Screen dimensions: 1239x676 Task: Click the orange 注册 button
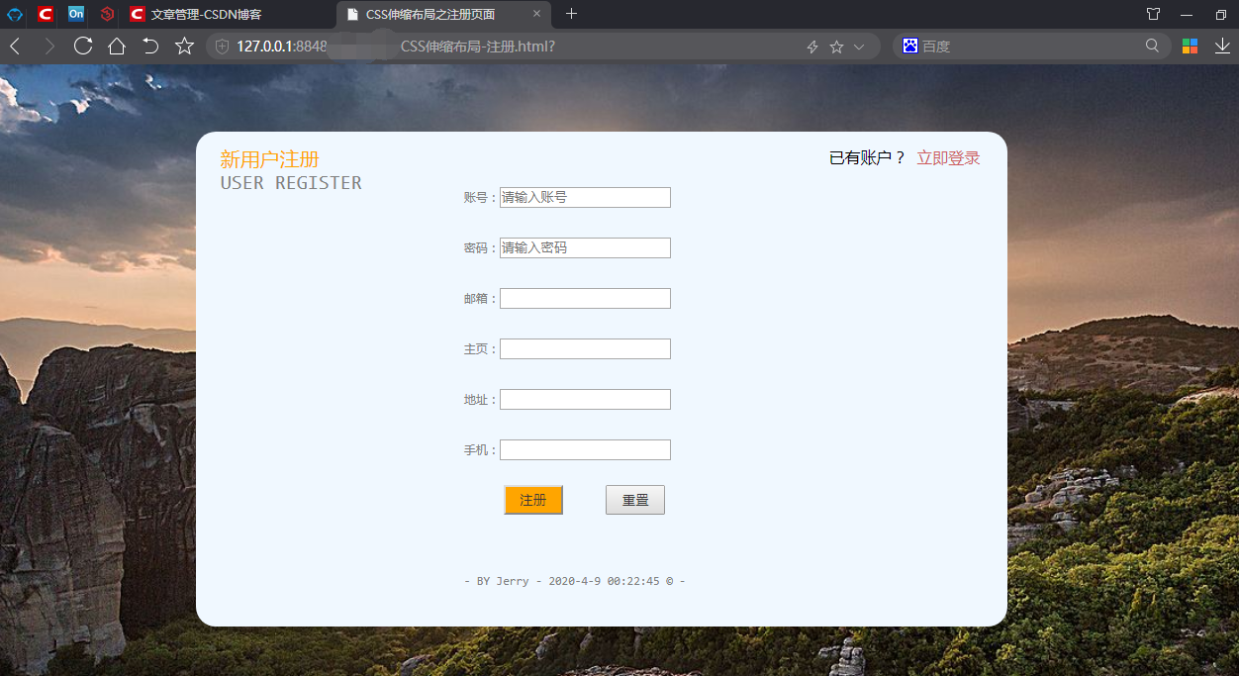533,500
